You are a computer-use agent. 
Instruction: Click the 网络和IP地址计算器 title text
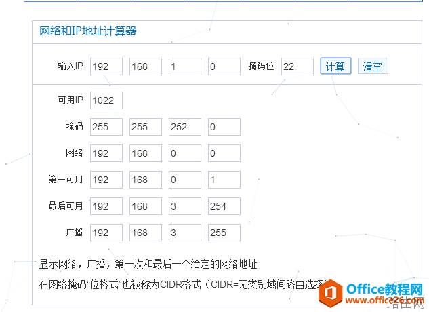click(x=87, y=31)
